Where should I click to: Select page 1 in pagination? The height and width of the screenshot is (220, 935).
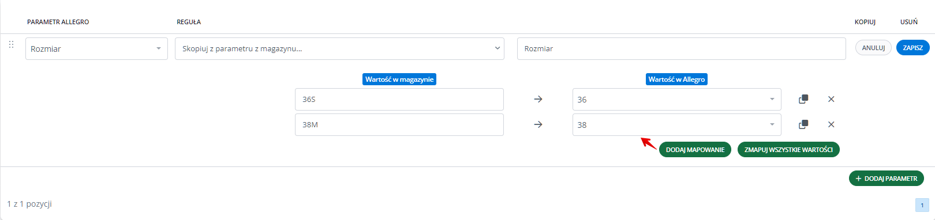[922, 205]
